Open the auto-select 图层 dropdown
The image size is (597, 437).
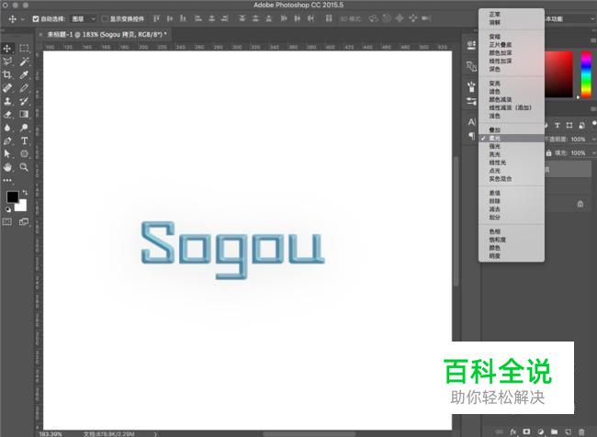84,18
